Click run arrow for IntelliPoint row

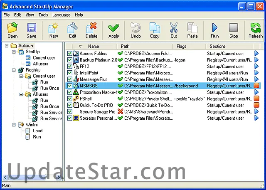click(x=256, y=73)
